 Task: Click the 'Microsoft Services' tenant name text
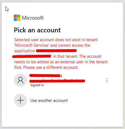(x=32, y=45)
